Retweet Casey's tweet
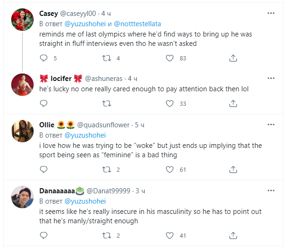This screenshot has width=289, height=249. 106,59
